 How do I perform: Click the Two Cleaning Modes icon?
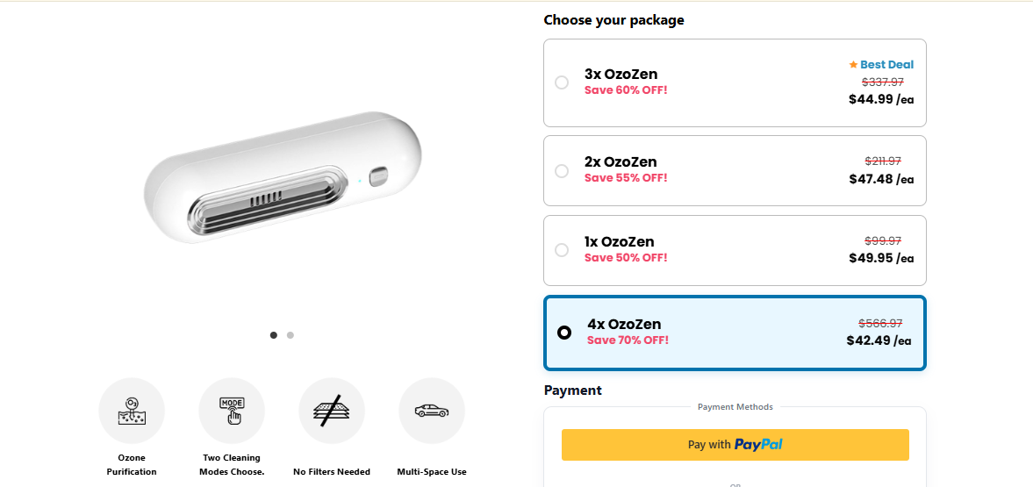pyautogui.click(x=232, y=411)
